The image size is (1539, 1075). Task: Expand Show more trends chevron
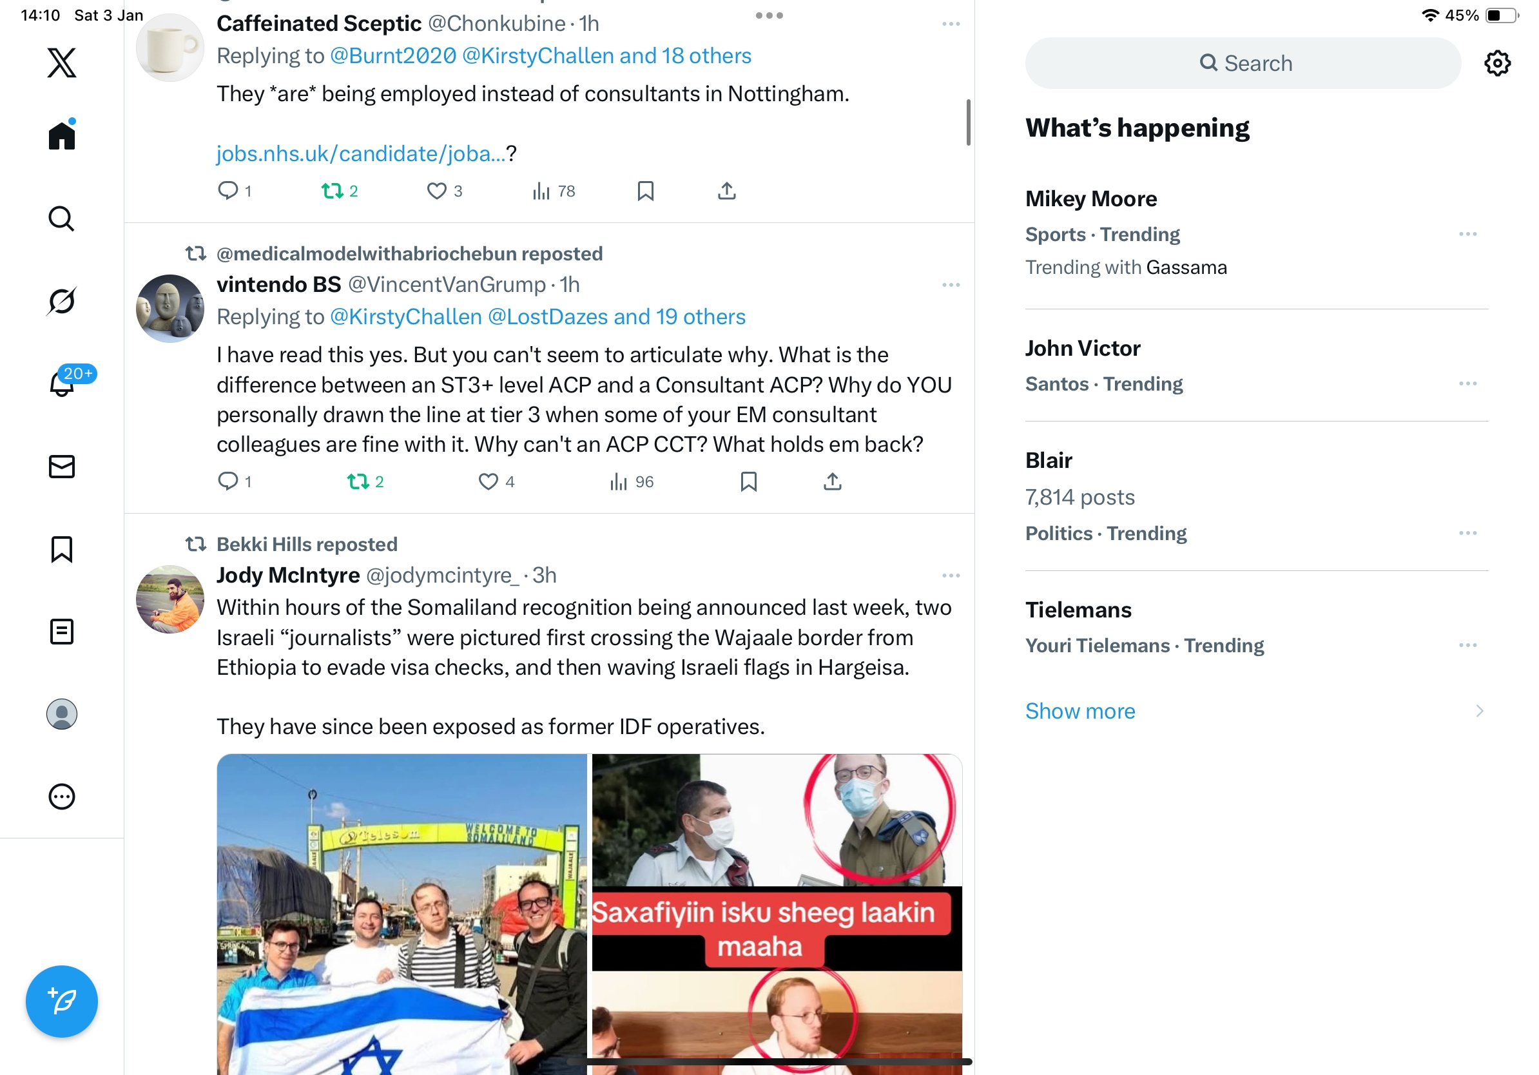coord(1479,710)
